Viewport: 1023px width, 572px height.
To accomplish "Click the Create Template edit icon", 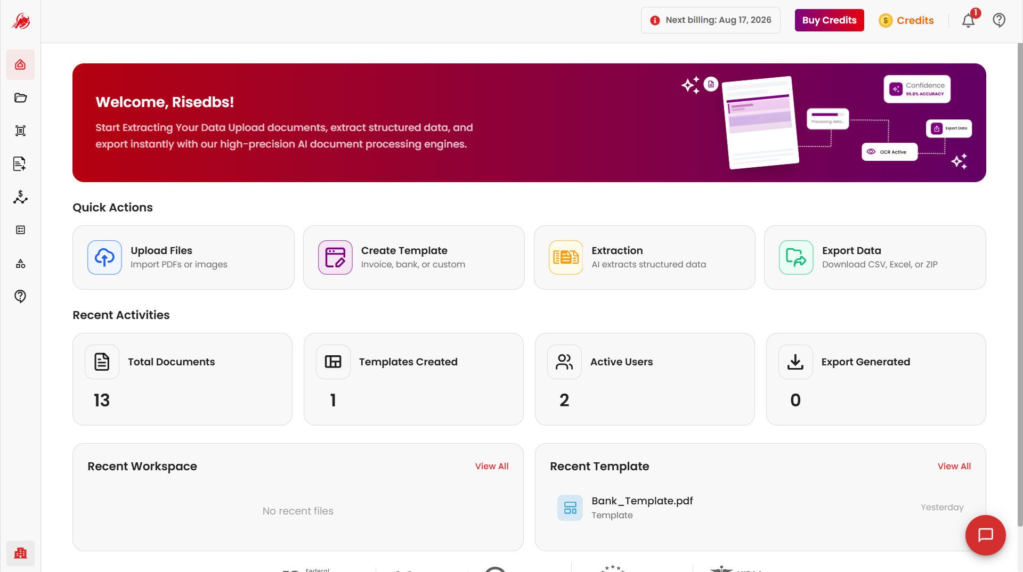I will [x=335, y=257].
